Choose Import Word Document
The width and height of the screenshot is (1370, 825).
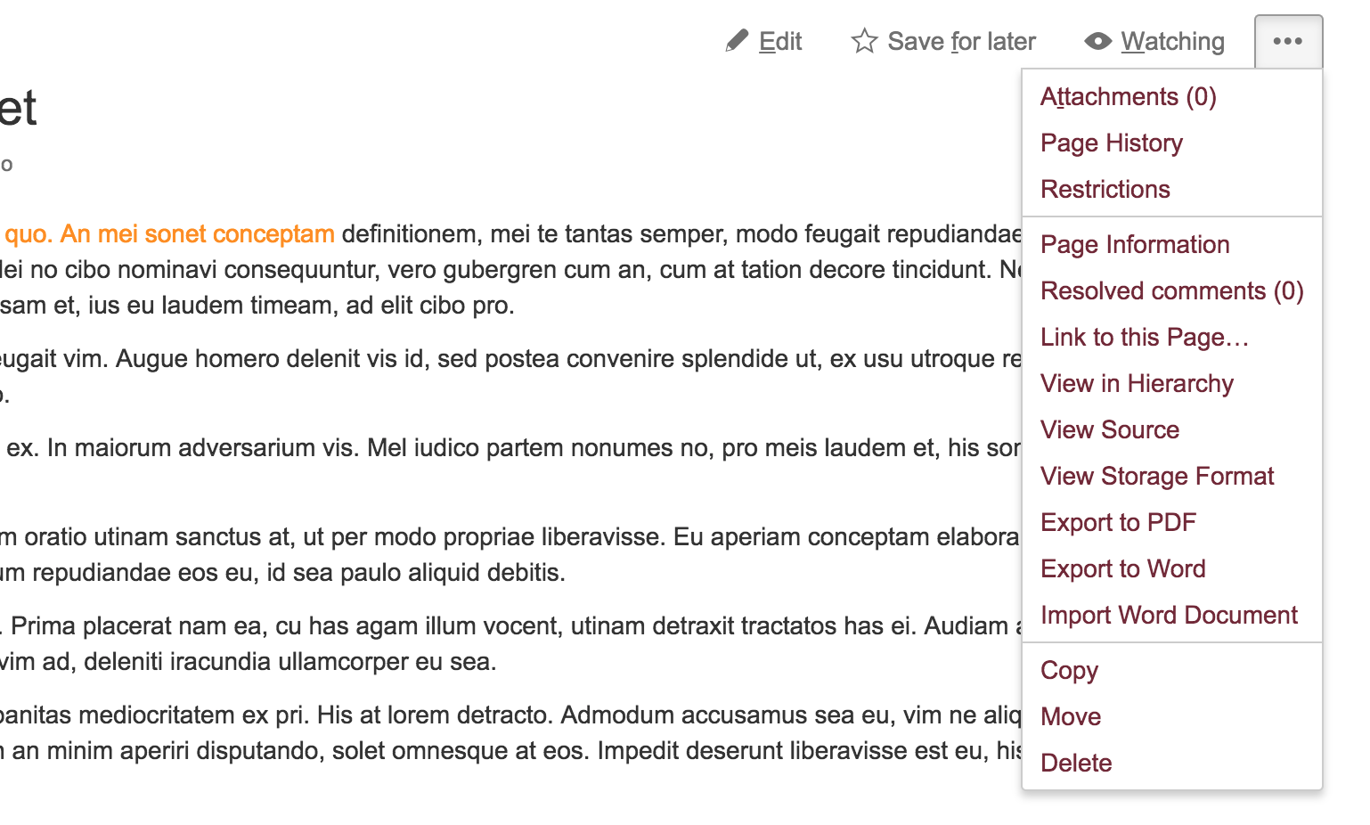pos(1169,615)
